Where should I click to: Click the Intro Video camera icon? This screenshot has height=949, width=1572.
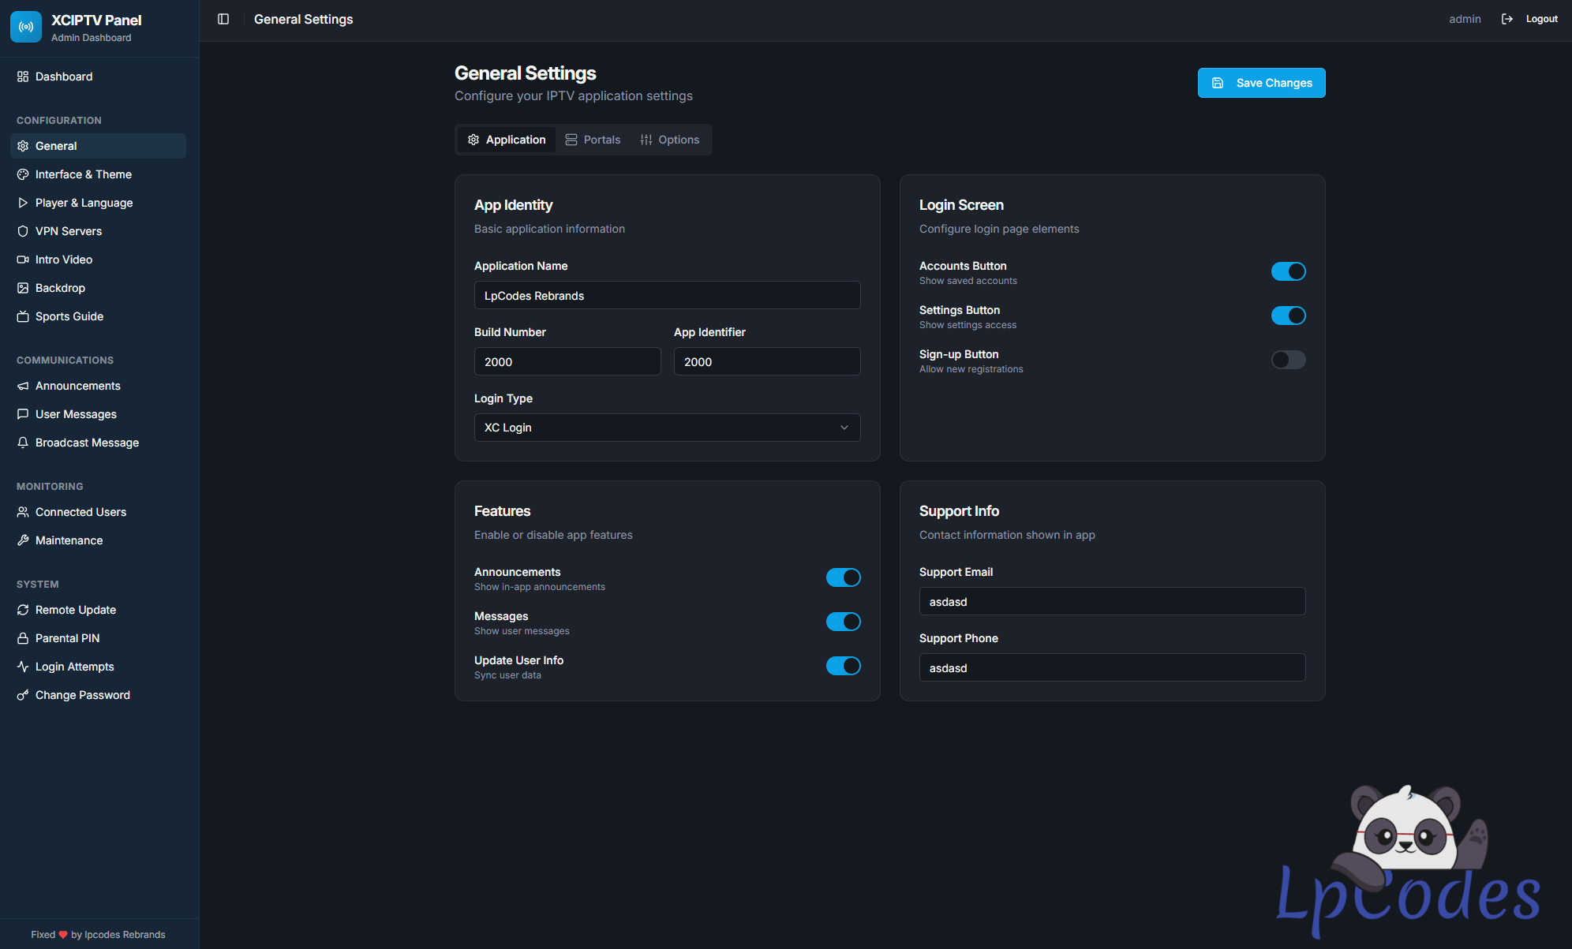23,260
